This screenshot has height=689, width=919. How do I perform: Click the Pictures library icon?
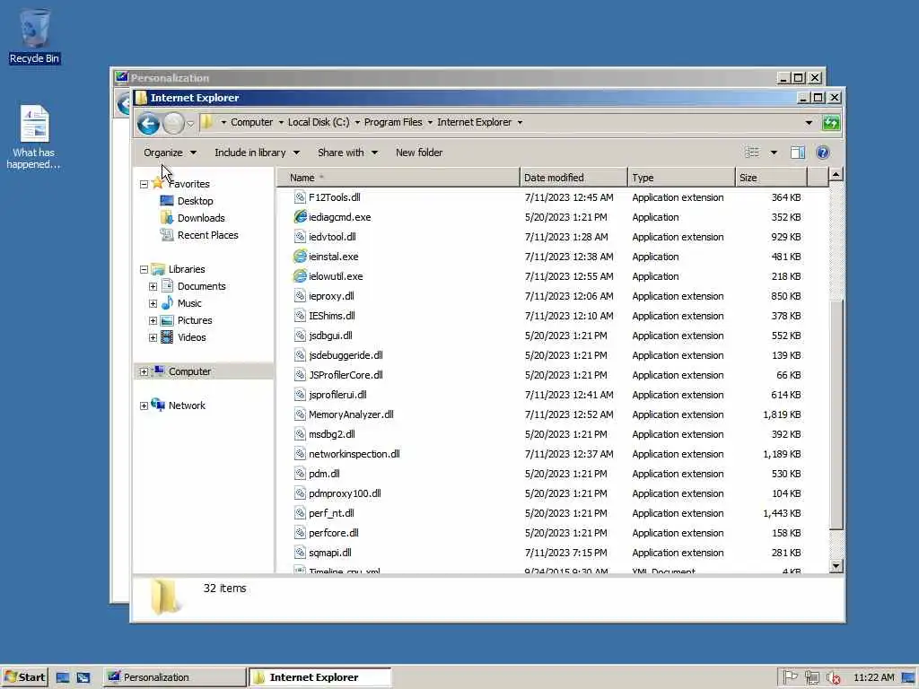point(167,320)
